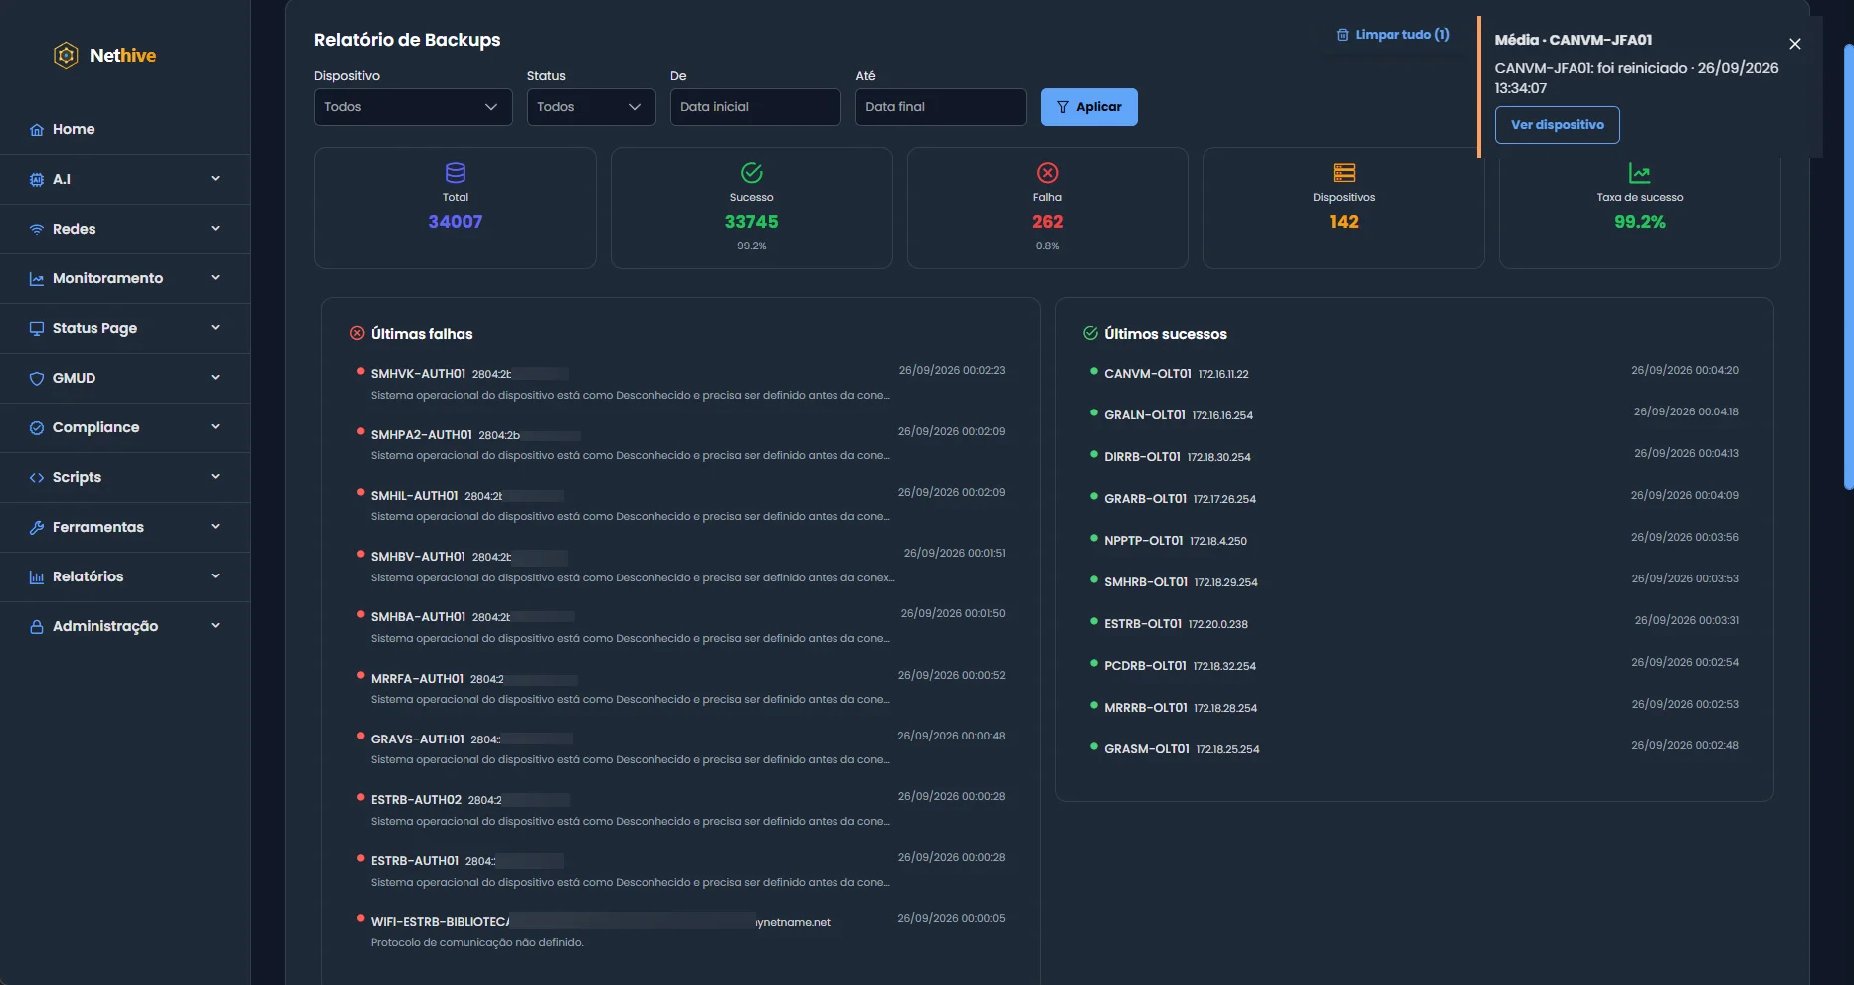Click the Status Page monitor icon
This screenshot has width=1854, height=985.
(37, 329)
